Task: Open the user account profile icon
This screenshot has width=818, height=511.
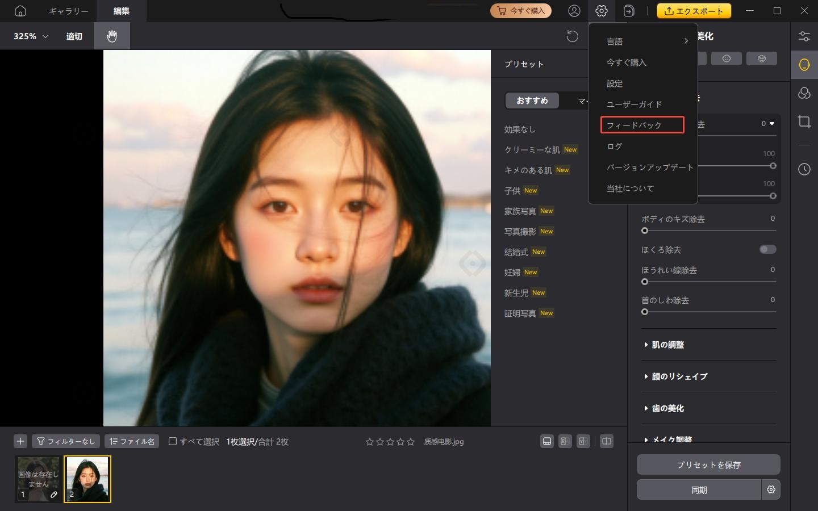Action: click(x=574, y=11)
